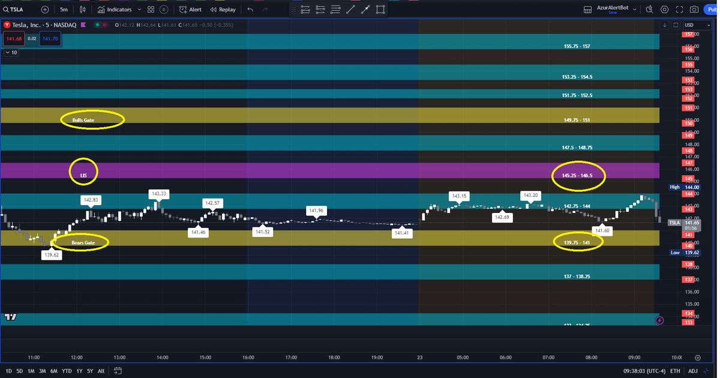Open indicator templates grid icon
Image resolution: width=720 pixels, height=378 pixels.
[151, 10]
